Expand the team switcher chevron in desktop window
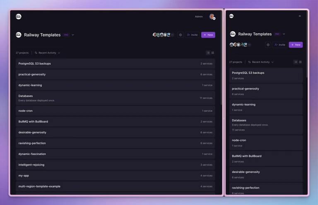Viewport: 318px width, 205px height. point(73,35)
